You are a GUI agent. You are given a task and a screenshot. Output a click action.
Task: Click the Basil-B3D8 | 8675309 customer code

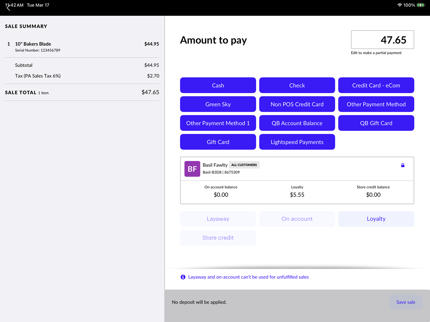point(221,172)
